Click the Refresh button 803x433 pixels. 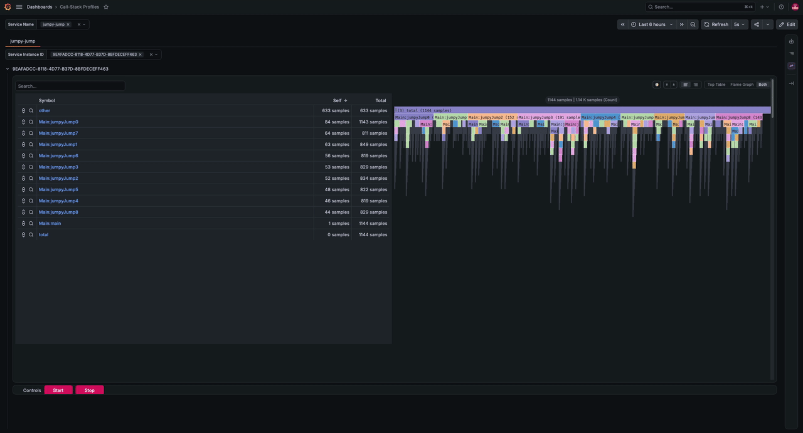pos(716,24)
